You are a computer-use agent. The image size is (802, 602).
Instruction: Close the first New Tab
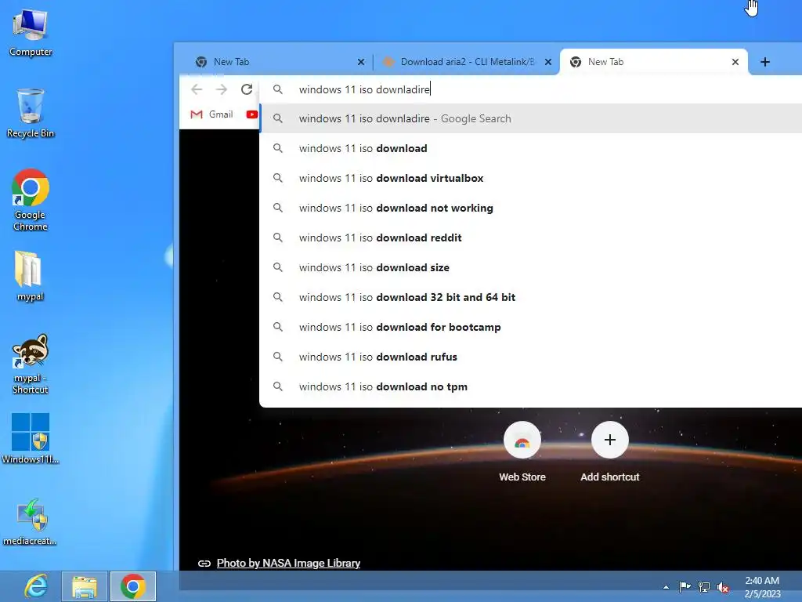click(361, 62)
